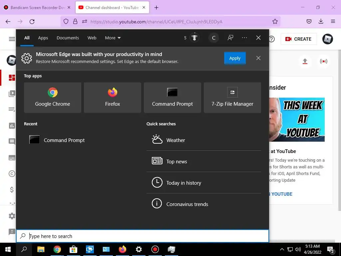Image resolution: width=341 pixels, height=256 pixels.
Task: Select Today in history quick search
Action: pos(203,183)
